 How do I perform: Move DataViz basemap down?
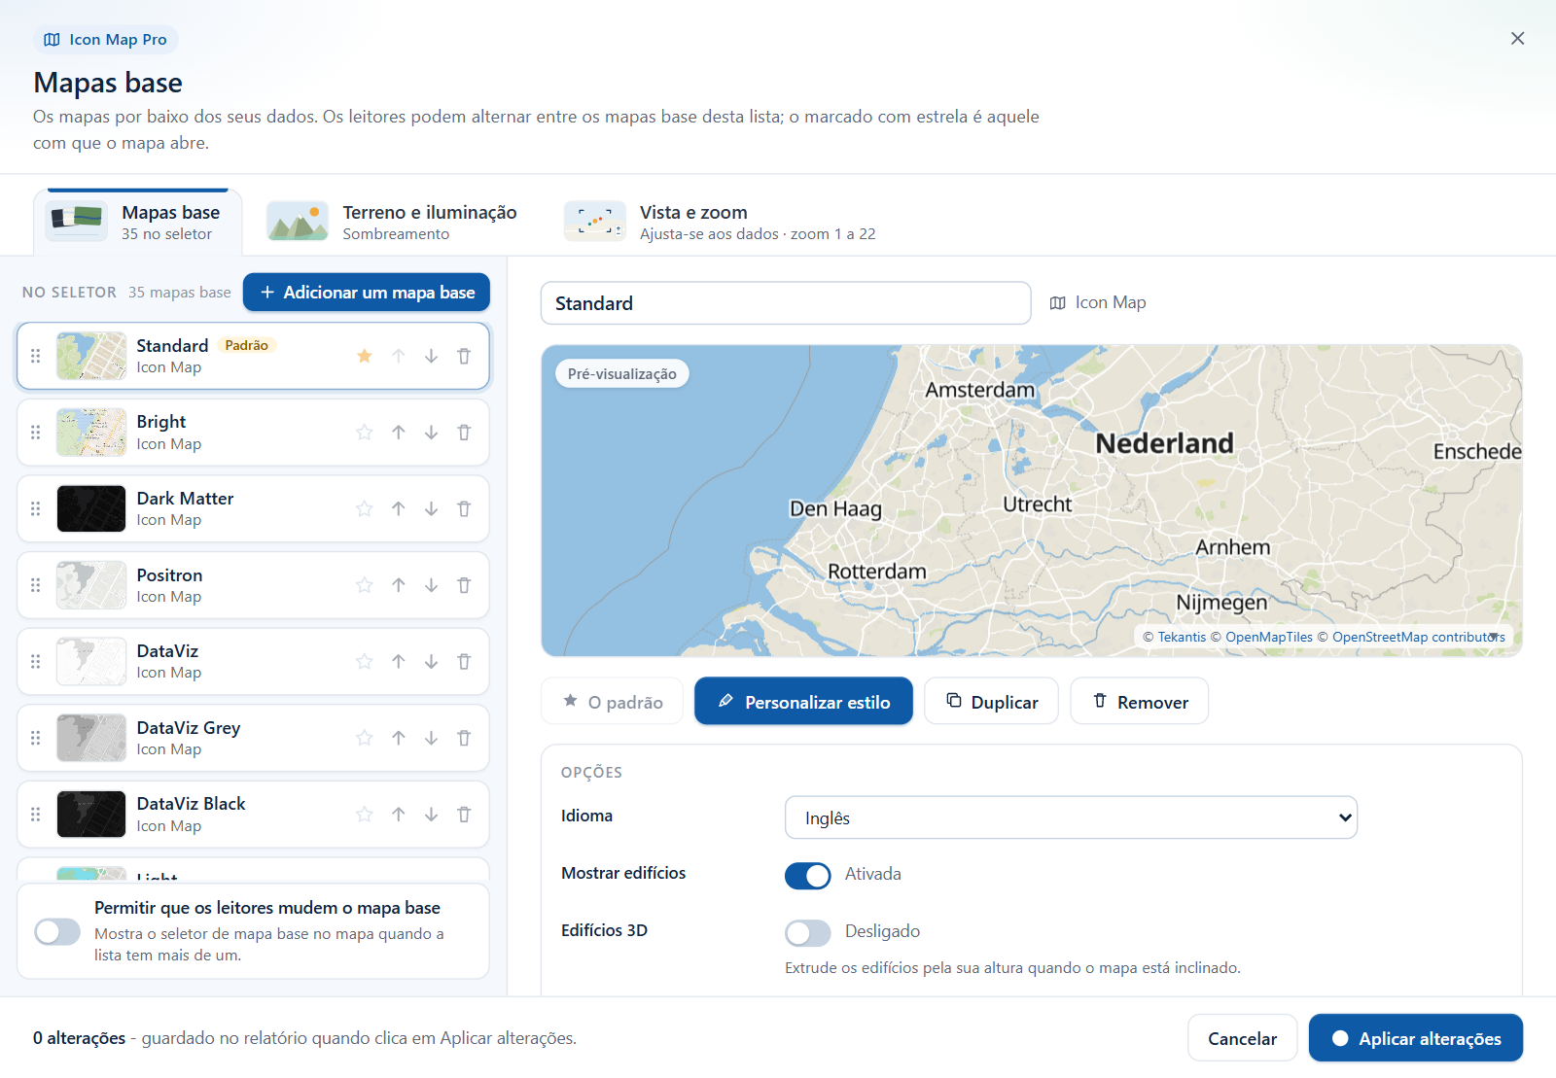[x=431, y=661]
